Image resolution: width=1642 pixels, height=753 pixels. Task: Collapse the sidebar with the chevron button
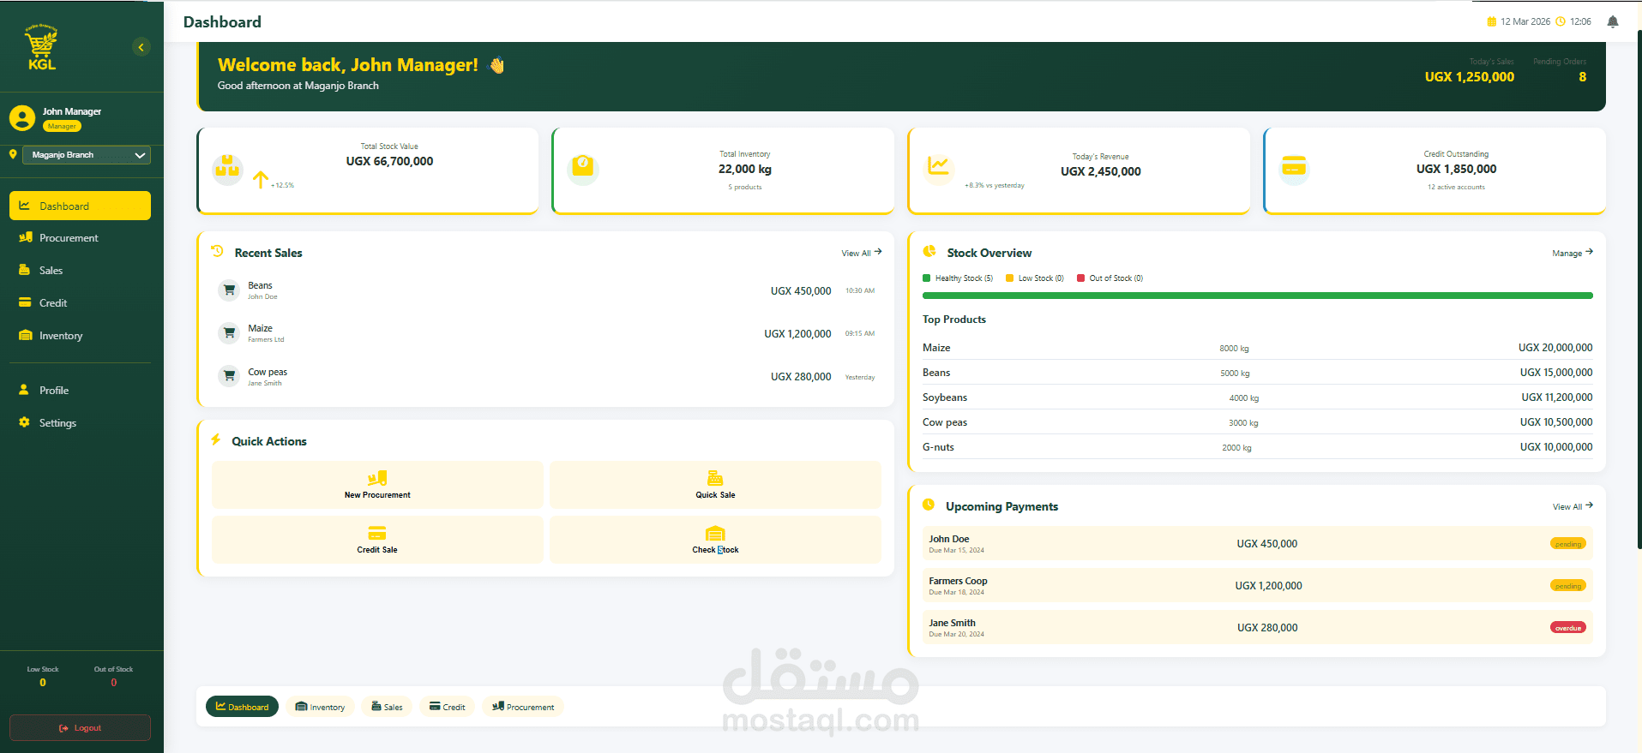coord(141,47)
